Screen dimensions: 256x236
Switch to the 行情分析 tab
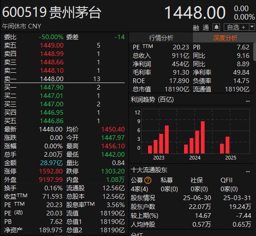pyautogui.click(x=161, y=38)
